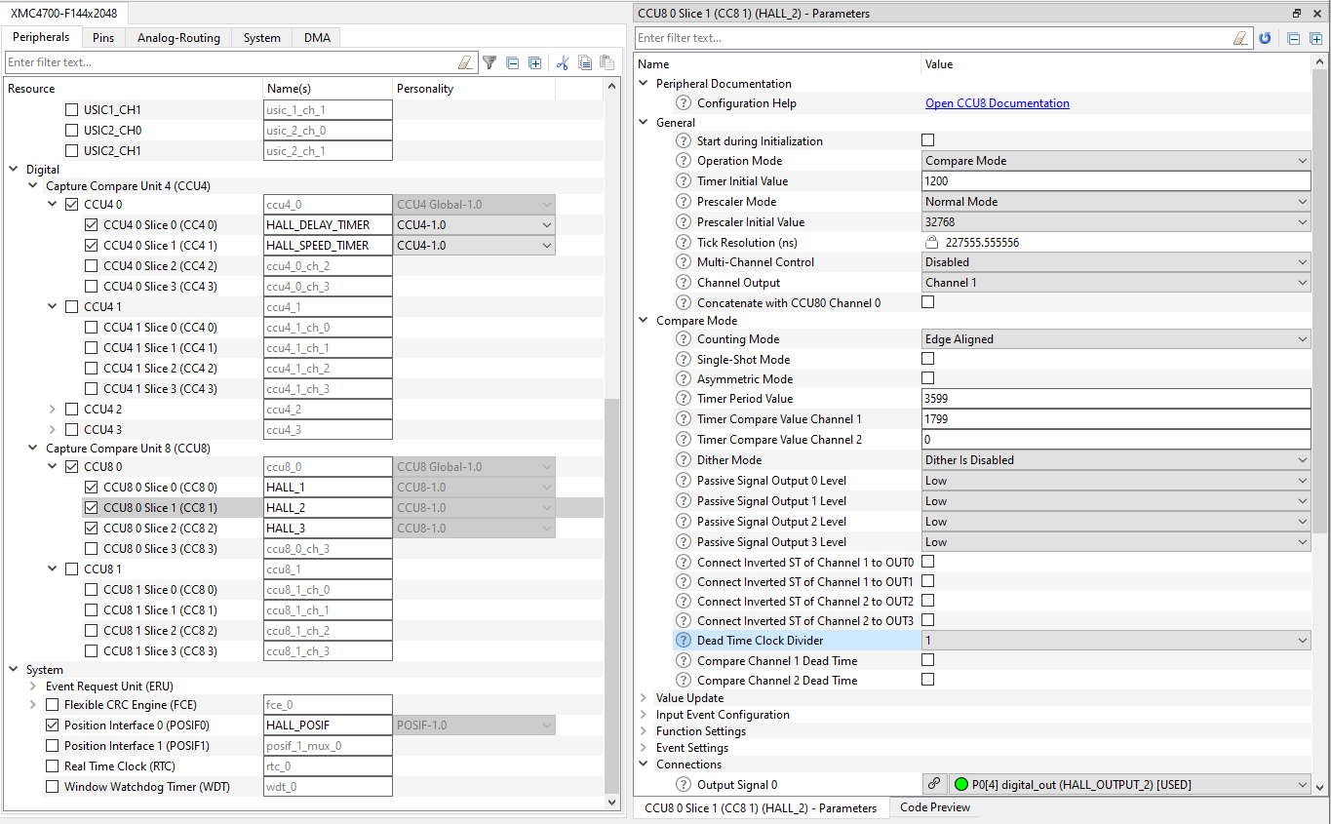
Task: Expand the Event Request Unit (ERU) node
Action: (34, 687)
